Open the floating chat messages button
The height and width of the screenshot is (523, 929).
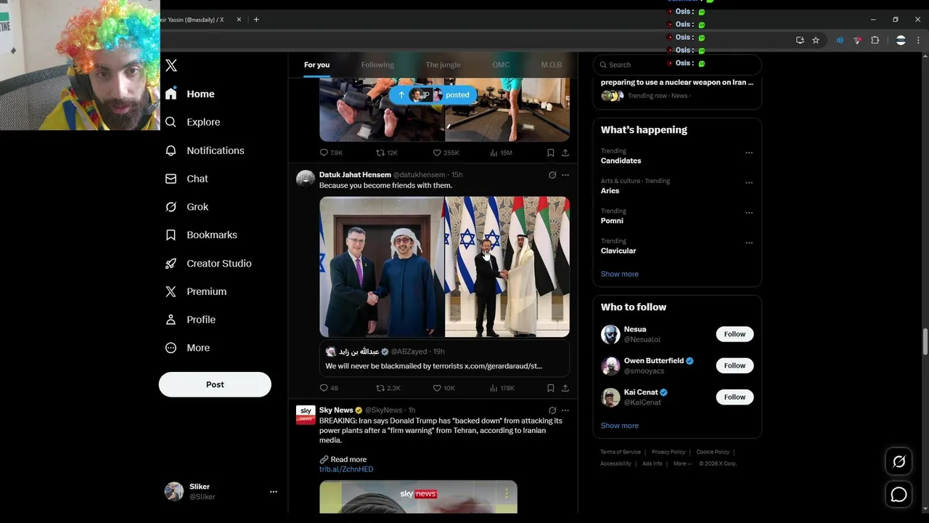(x=899, y=495)
